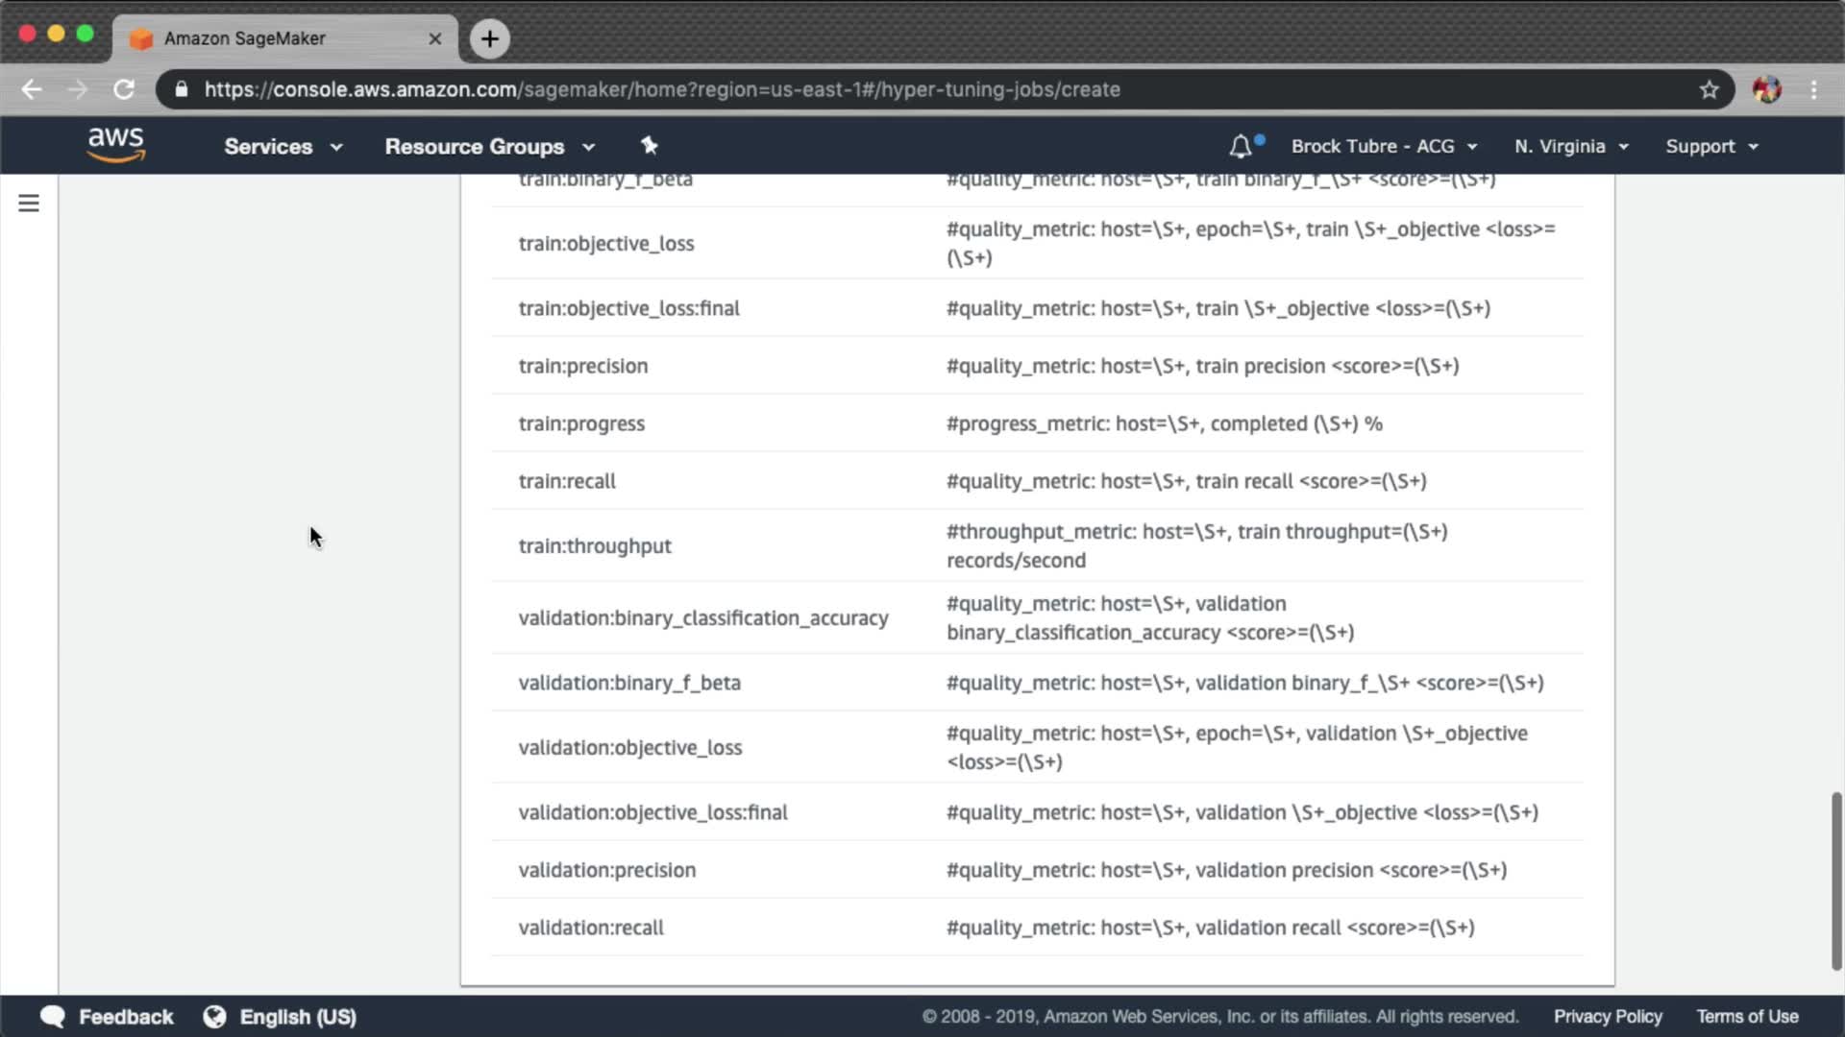Open the browser three-dot menu
This screenshot has height=1037, width=1845.
(1813, 89)
